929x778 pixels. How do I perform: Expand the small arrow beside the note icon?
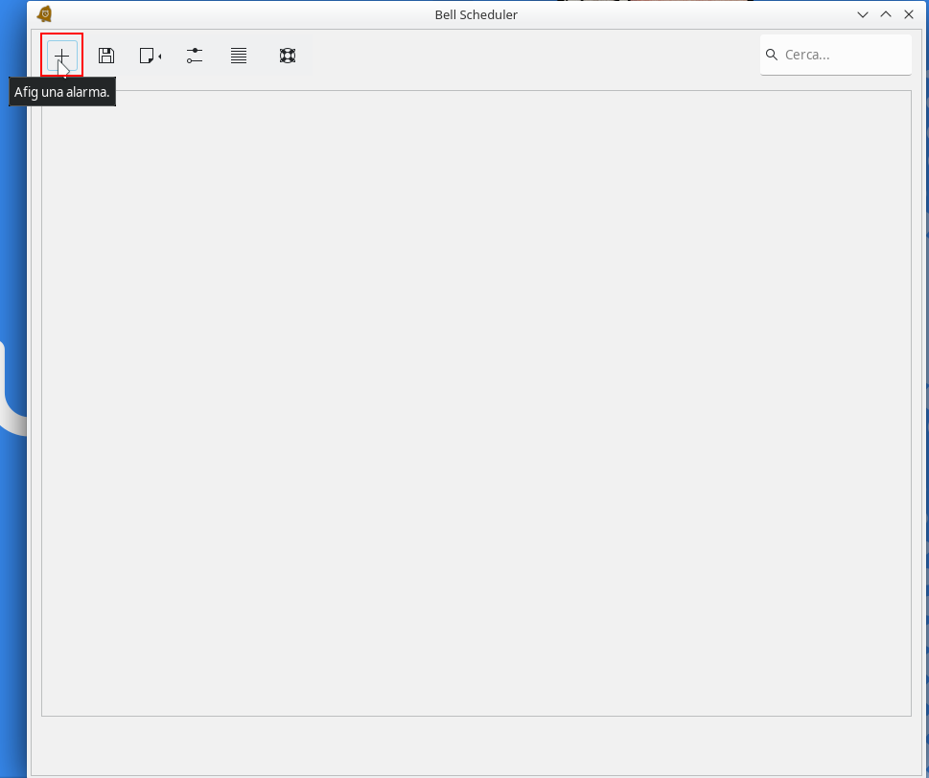(159, 57)
